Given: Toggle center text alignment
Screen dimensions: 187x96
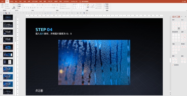Looking at the screenshot, I should [x=48, y=8].
